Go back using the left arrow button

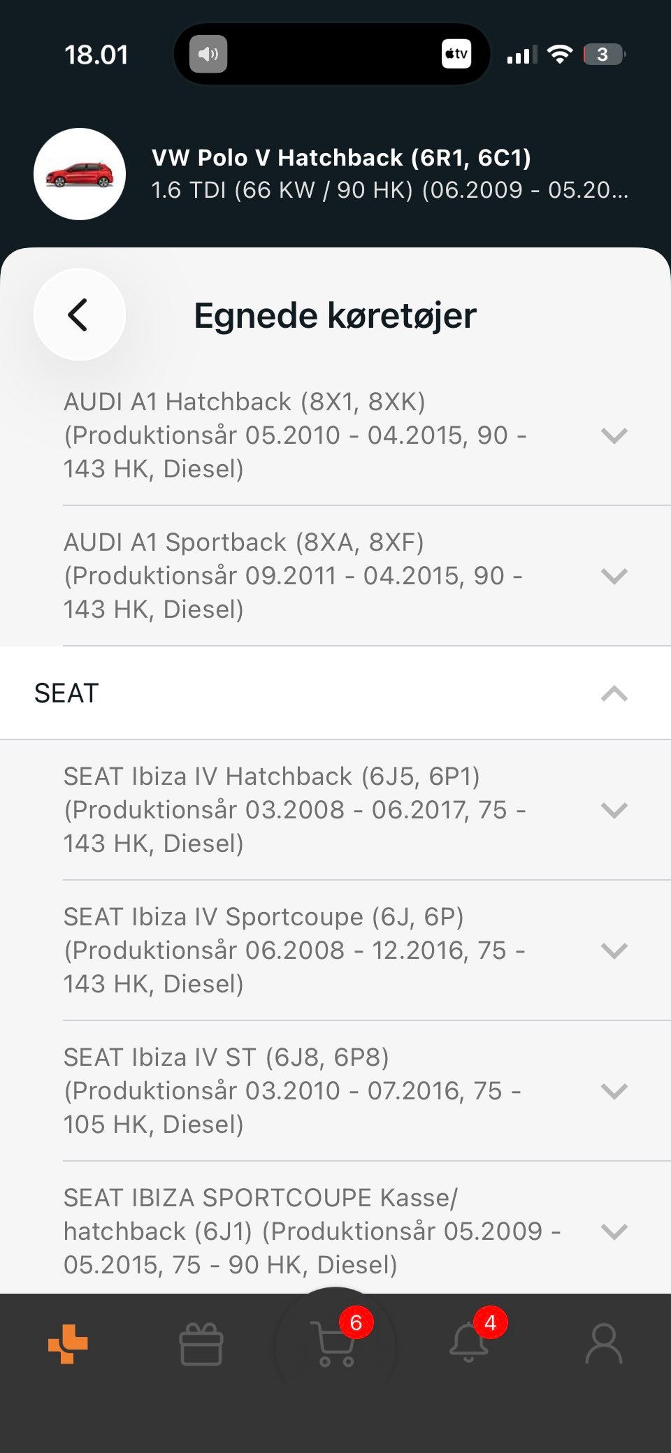[79, 315]
